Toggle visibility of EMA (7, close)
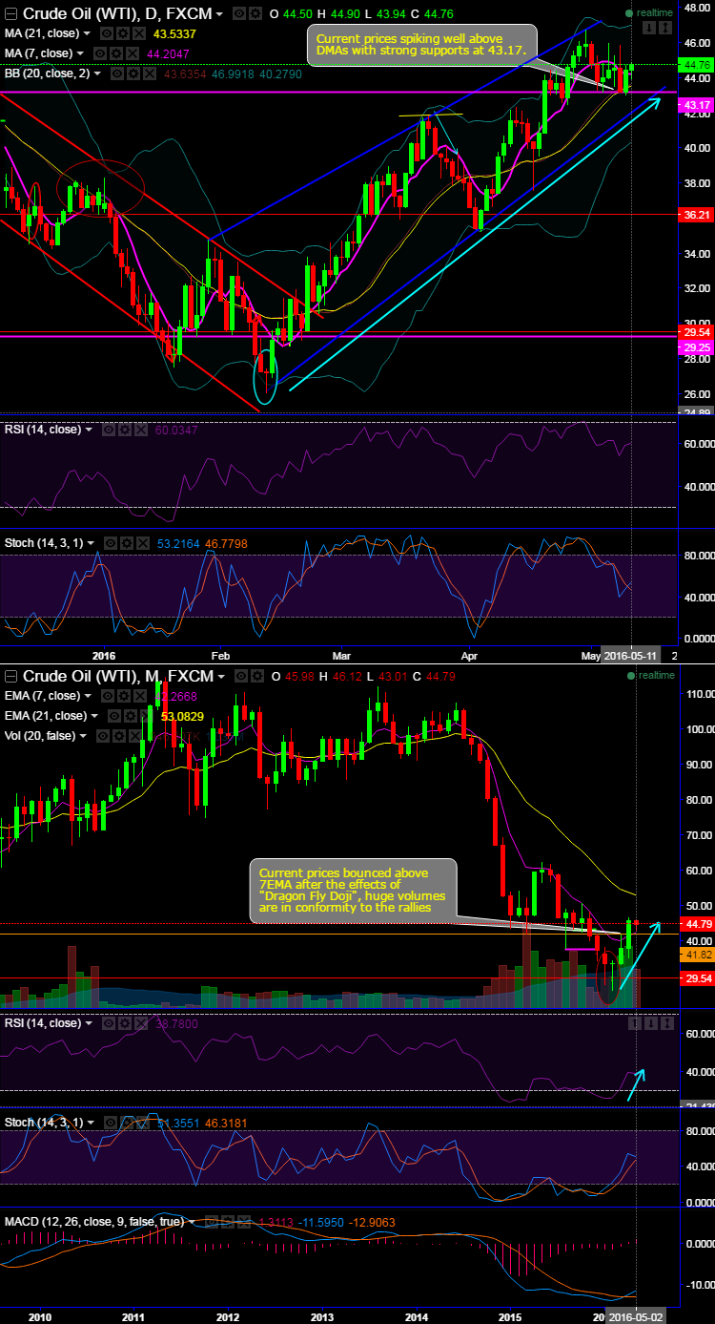The image size is (715, 1324). point(109,696)
